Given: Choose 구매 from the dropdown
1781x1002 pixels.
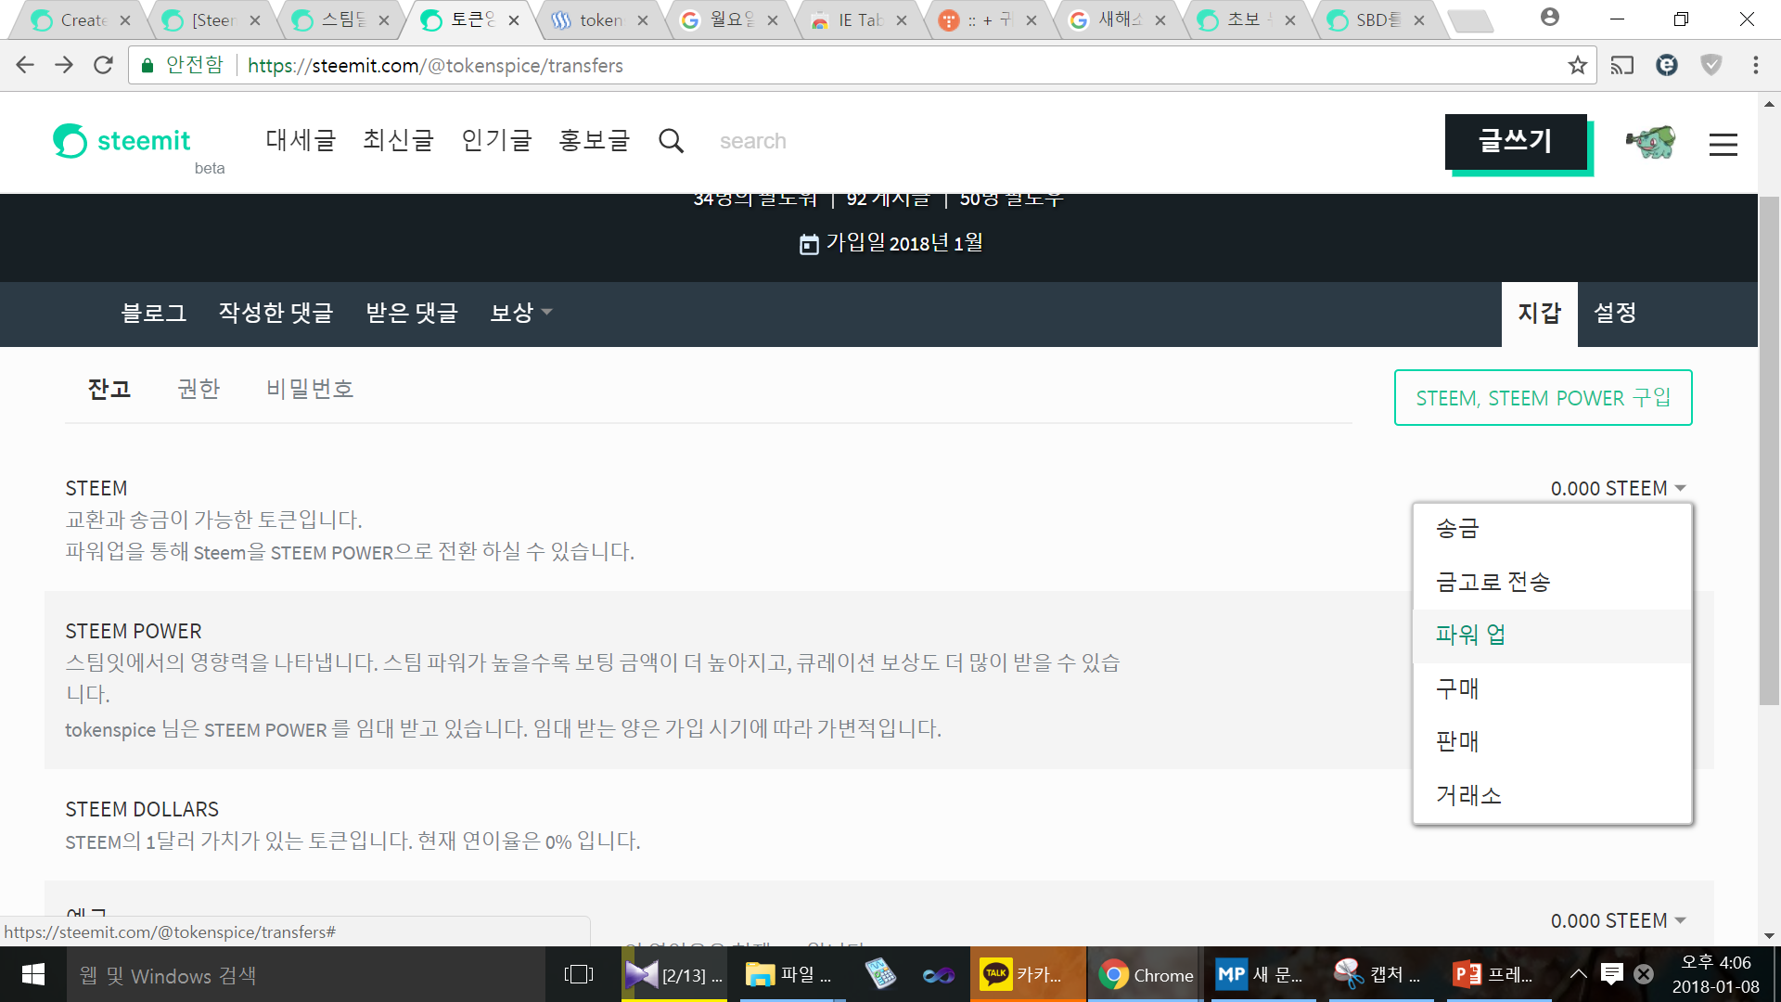Looking at the screenshot, I should (1553, 688).
